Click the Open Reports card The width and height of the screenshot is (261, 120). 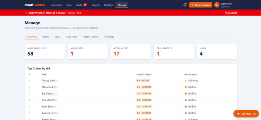(174, 52)
